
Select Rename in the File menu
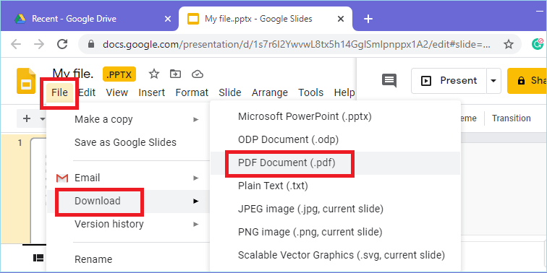[x=128, y=259]
